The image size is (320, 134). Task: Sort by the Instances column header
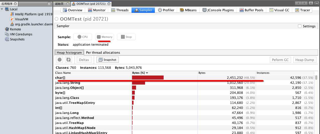coord(285,73)
